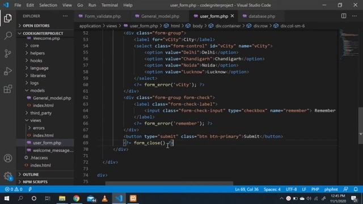Expand the hooks folder
The width and height of the screenshot is (363, 204).
pos(36,61)
